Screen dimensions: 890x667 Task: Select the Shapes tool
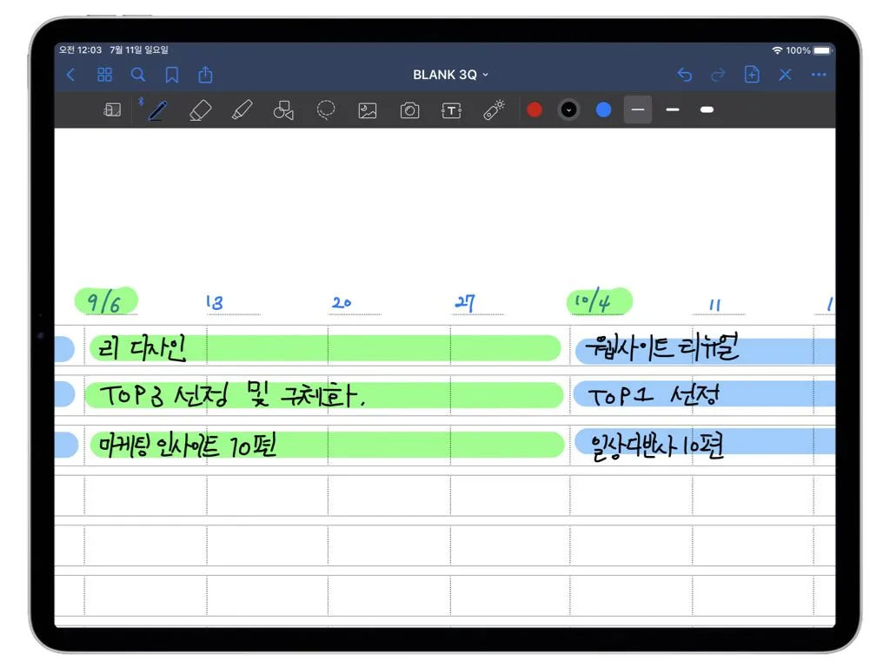point(284,110)
